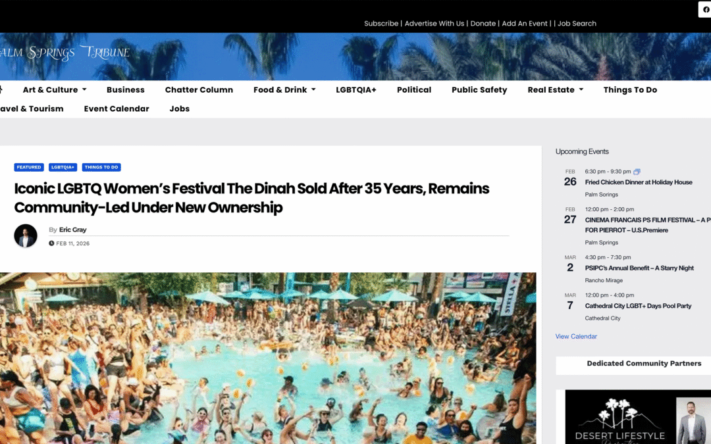
Task: Click the Donate link
Action: (x=483, y=24)
